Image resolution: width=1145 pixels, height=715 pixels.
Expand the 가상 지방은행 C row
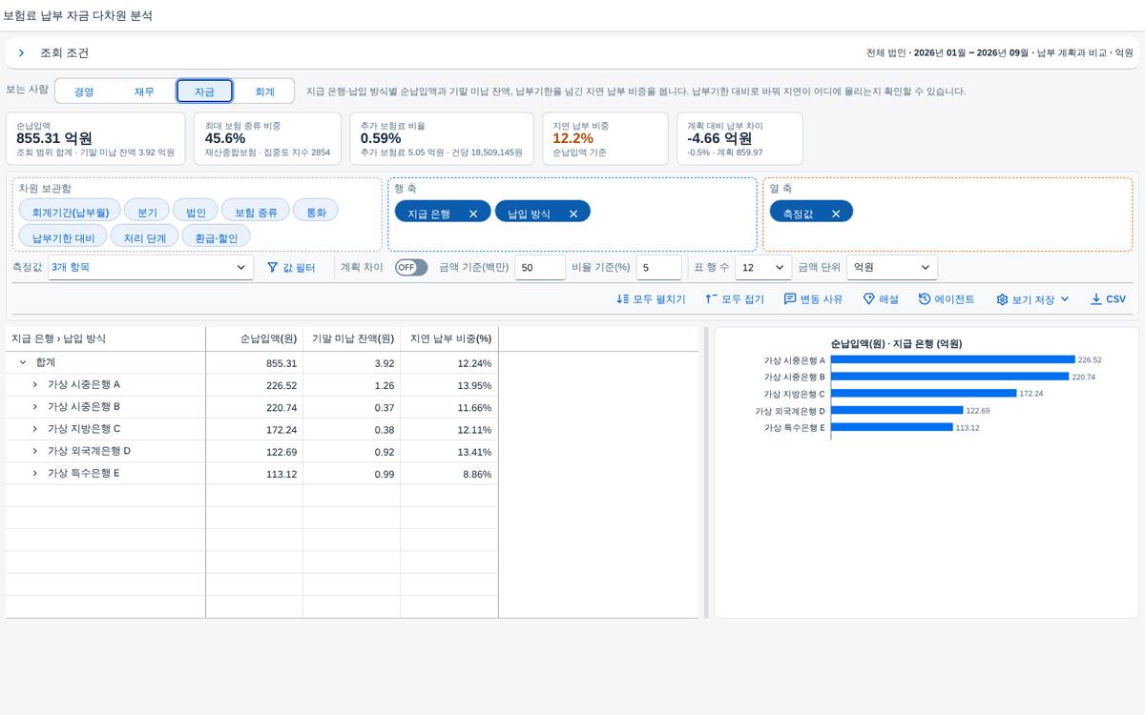[34, 429]
